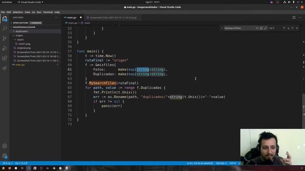Image resolution: width=305 pixels, height=171 pixels.
Task: Toggle Match Case in find widget
Action: pos(257,28)
